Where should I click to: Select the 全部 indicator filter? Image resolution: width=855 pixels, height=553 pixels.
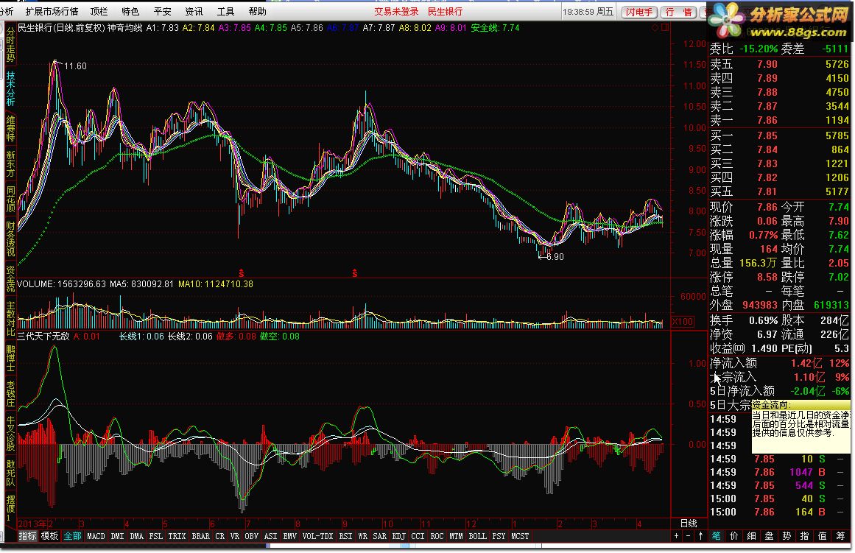coord(72,536)
